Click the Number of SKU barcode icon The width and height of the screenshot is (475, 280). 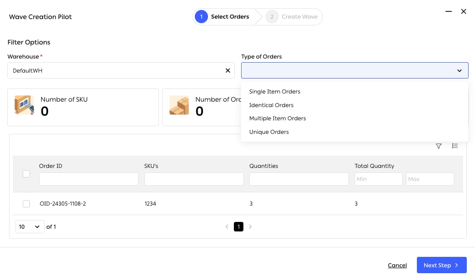[24, 105]
